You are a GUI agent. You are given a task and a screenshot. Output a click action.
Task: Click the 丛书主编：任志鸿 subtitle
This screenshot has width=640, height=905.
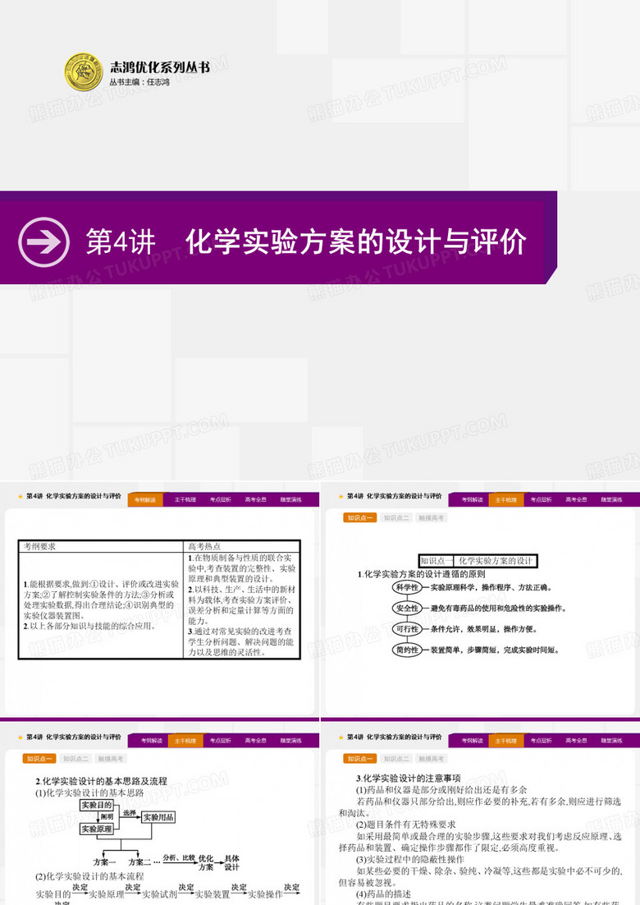coord(139,83)
